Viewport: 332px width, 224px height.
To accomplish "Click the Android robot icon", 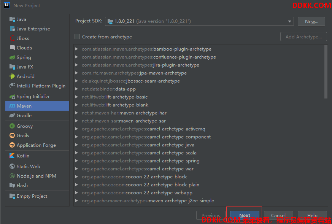I will tap(12, 76).
